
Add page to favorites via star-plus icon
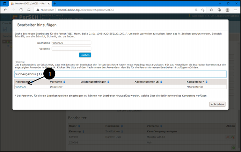[x=203, y=10]
